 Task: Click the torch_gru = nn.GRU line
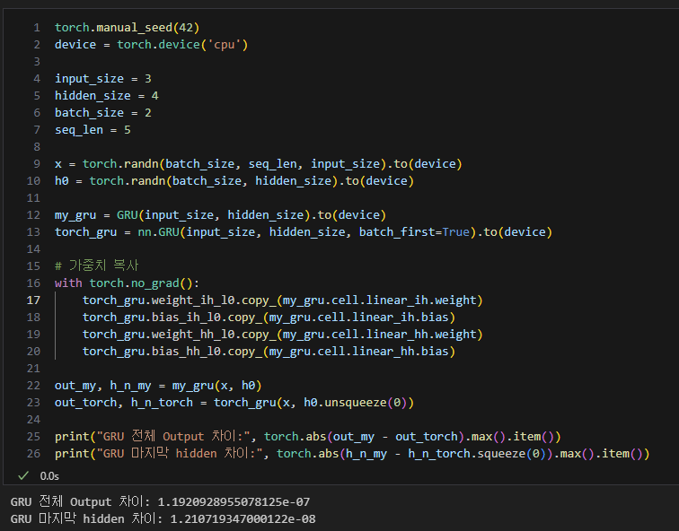tap(304, 232)
